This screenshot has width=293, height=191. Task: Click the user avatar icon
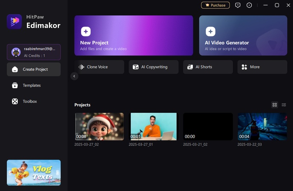point(16,52)
